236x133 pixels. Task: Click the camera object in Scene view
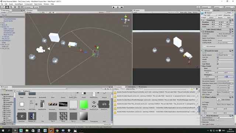41,50
